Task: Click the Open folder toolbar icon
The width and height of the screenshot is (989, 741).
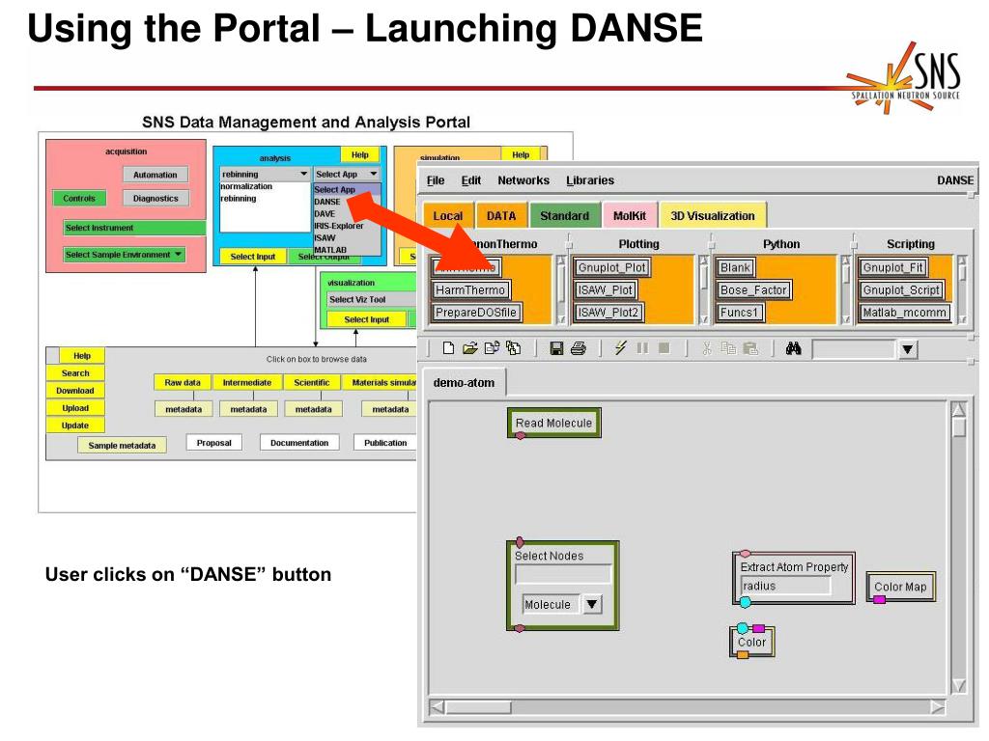Action: point(470,348)
